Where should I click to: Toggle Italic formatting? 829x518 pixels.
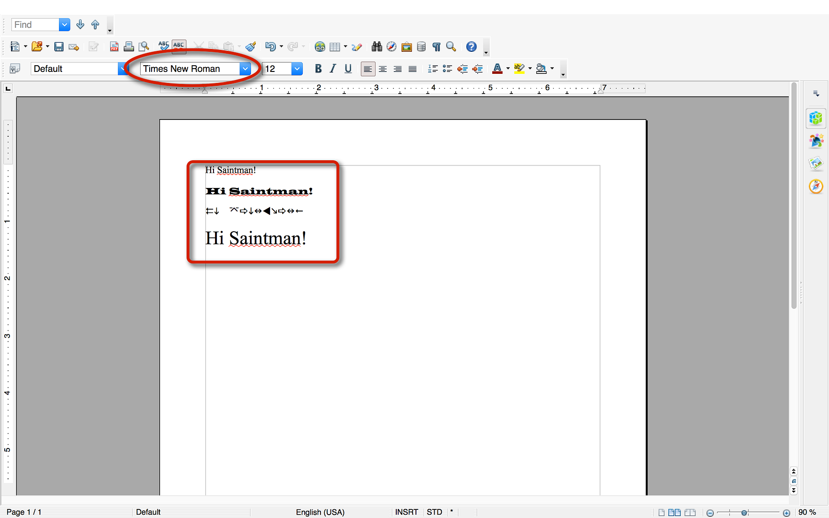click(x=333, y=69)
